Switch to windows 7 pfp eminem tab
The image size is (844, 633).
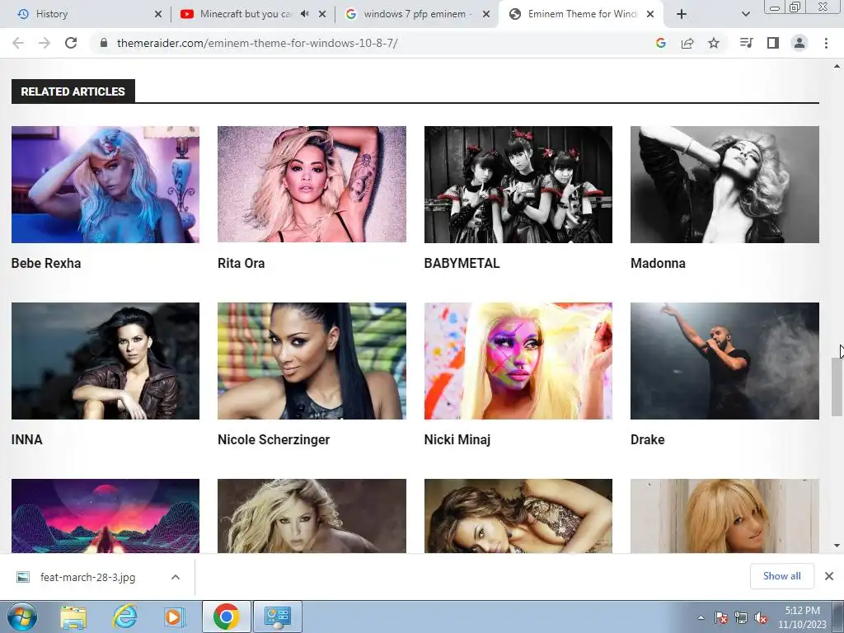tap(417, 14)
